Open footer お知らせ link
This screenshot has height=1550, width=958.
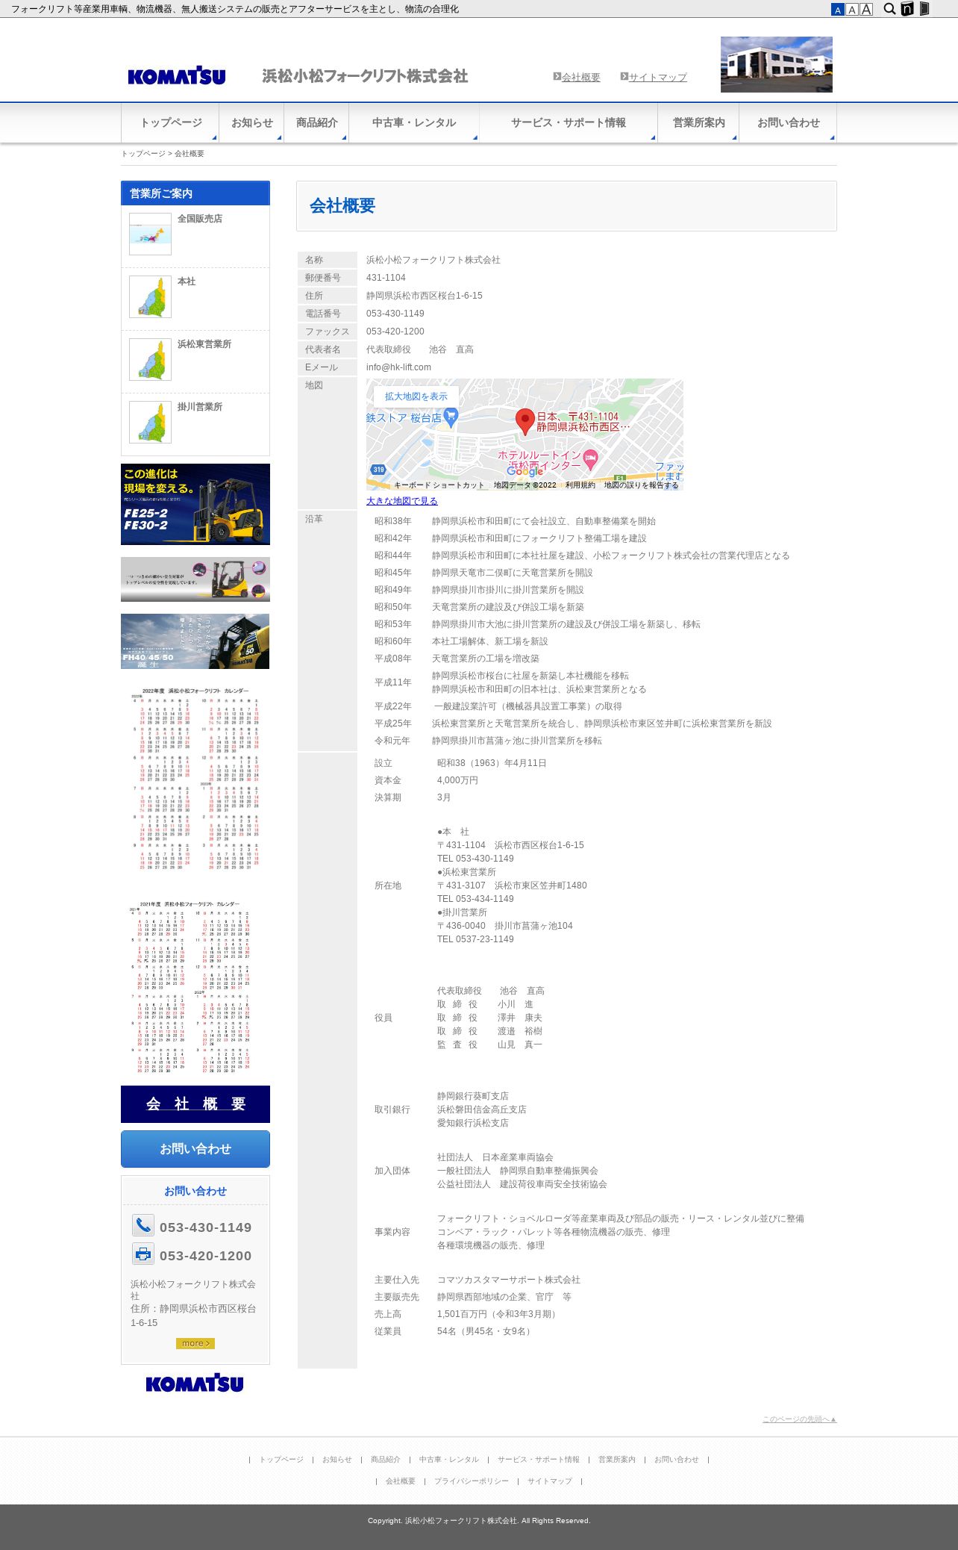tap(337, 1459)
